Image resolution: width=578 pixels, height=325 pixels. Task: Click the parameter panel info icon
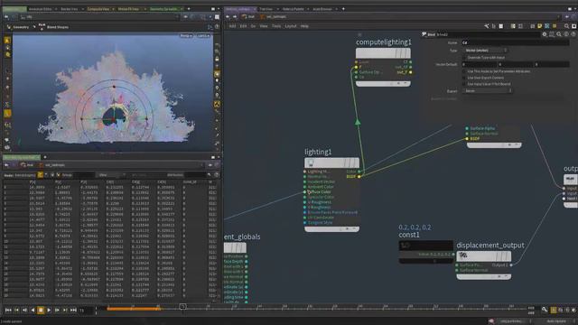tap(566, 34)
